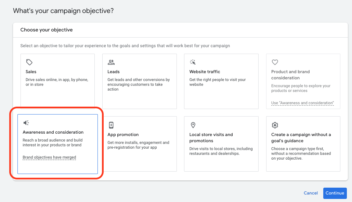This screenshot has width=352, height=202.
Task: Select the Awareness and consideration title
Action: (53, 132)
